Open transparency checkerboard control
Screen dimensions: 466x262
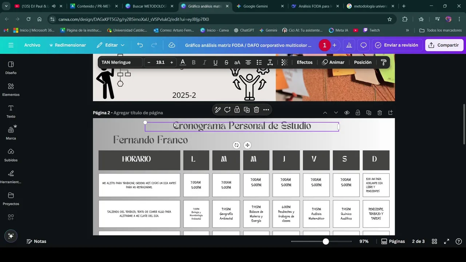[284, 62]
